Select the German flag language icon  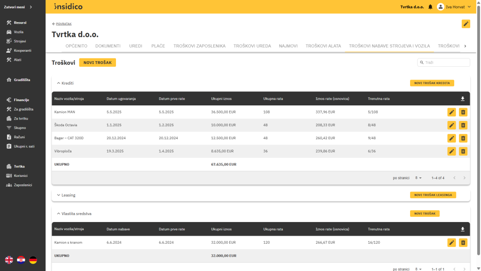[33, 260]
